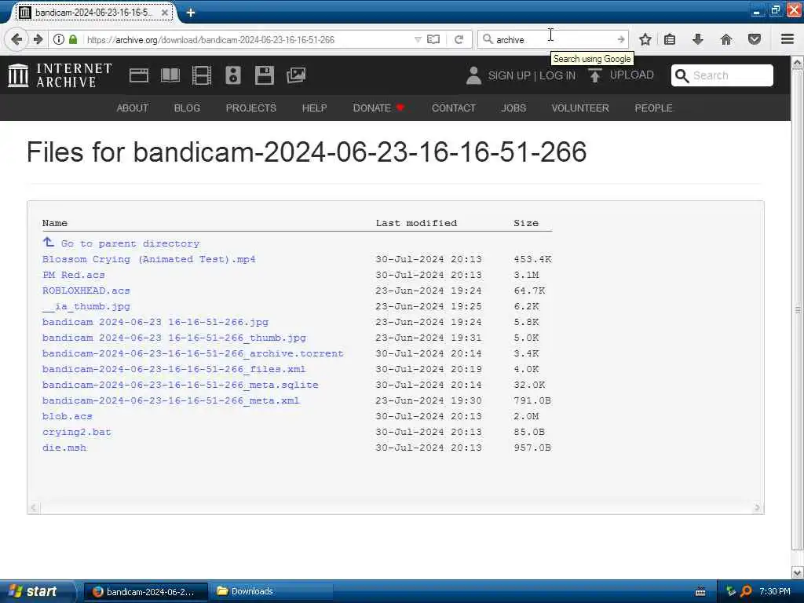Submit search with the arrow in search box

coord(621,39)
